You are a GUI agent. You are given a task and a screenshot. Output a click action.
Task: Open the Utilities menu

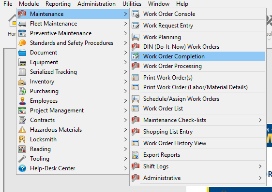coord(132,4)
